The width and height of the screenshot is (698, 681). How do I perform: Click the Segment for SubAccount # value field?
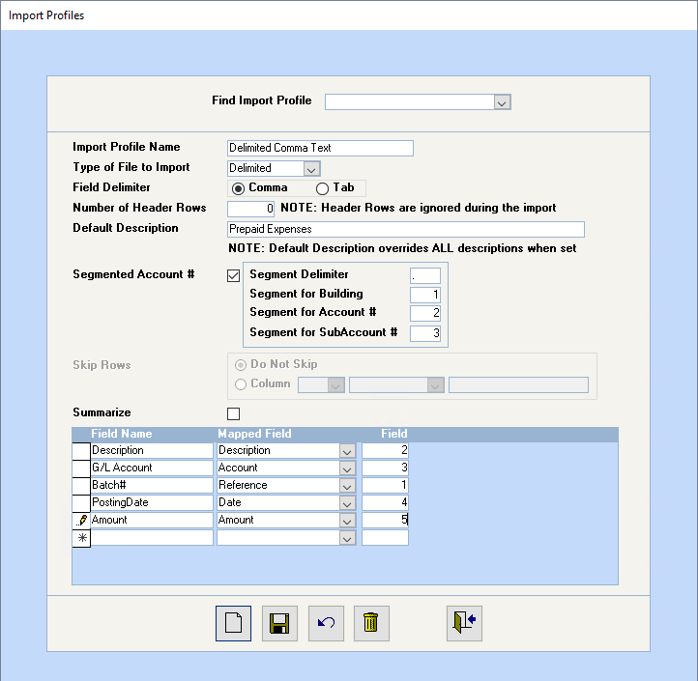click(x=425, y=333)
